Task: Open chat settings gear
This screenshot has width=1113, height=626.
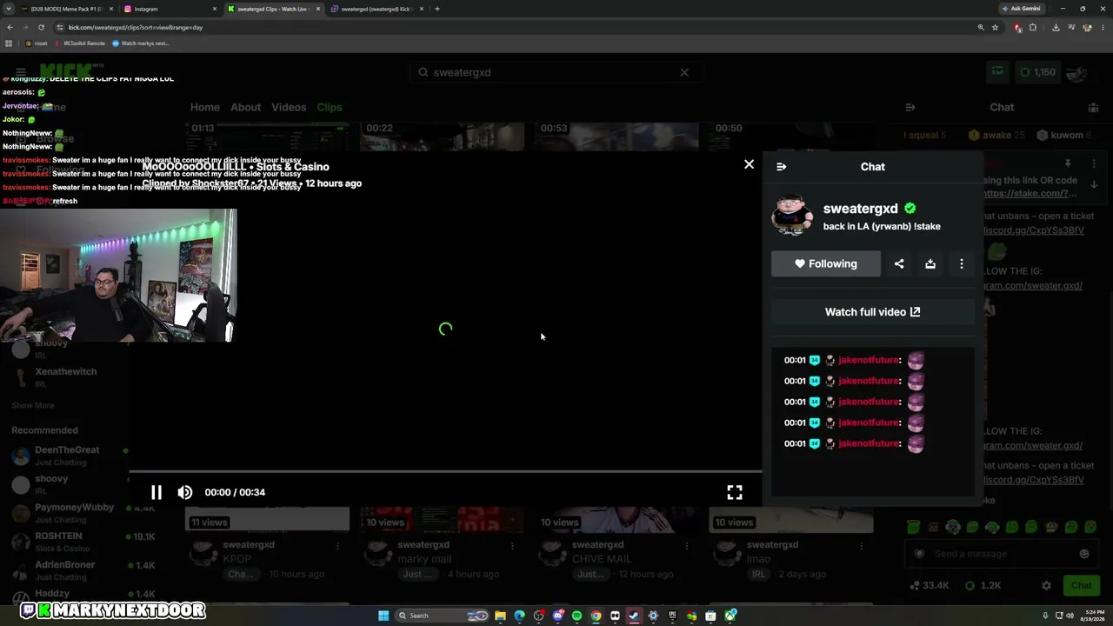Action: tap(1046, 586)
